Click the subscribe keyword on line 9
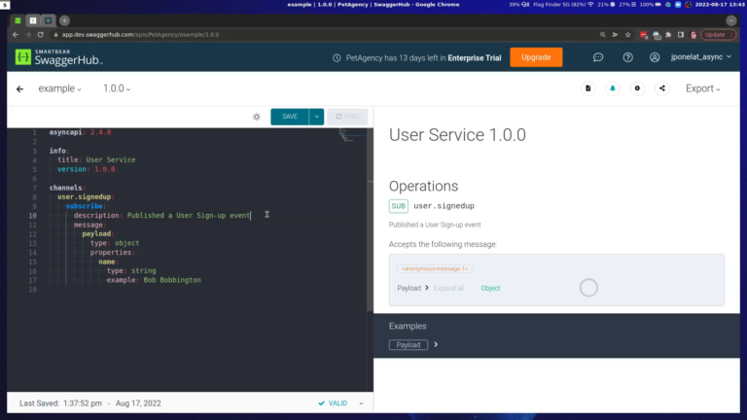This screenshot has width=747, height=420. pos(84,206)
